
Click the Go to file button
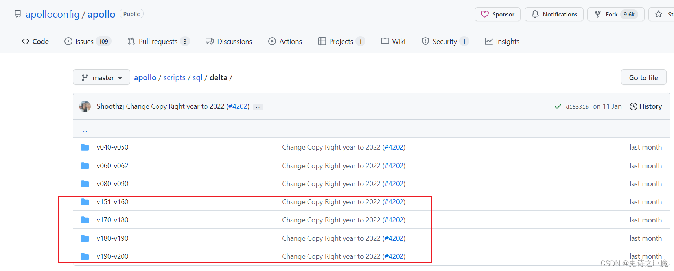(x=643, y=77)
